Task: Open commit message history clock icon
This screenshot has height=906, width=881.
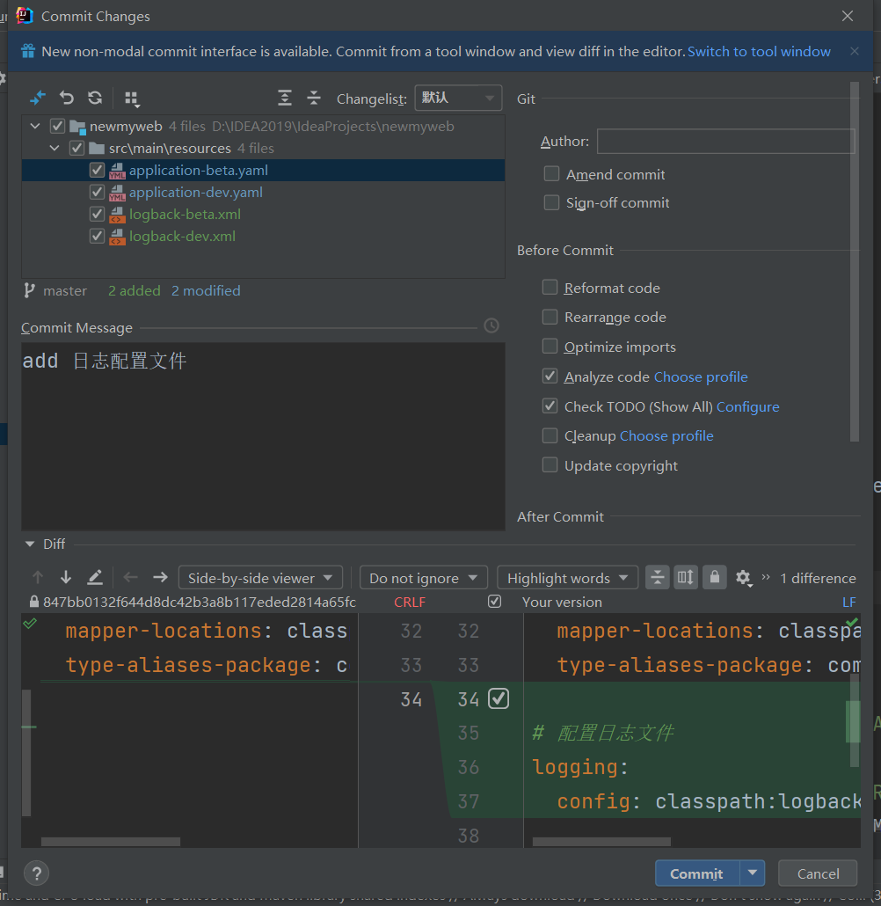Action: (491, 326)
